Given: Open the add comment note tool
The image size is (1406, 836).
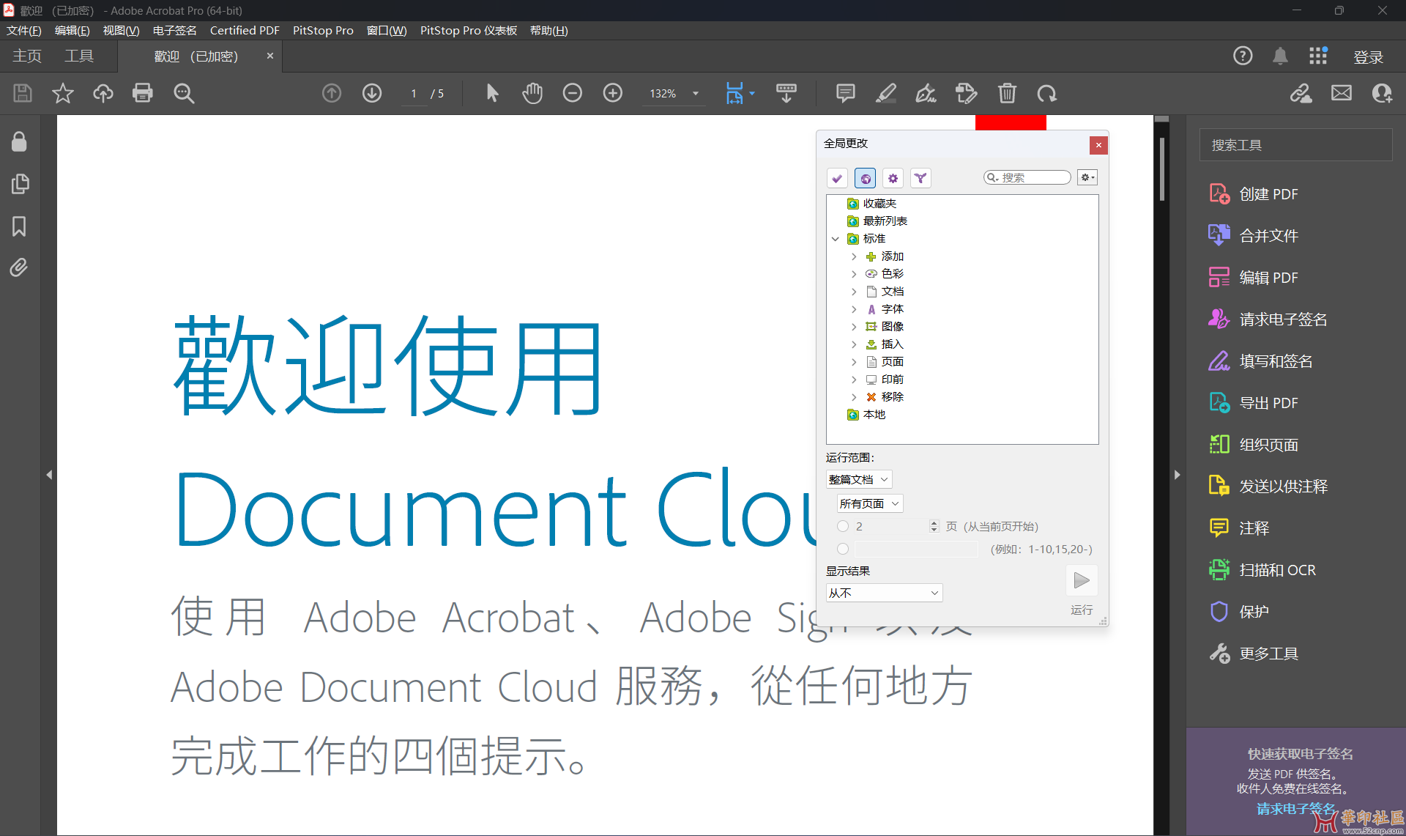Looking at the screenshot, I should (x=845, y=93).
